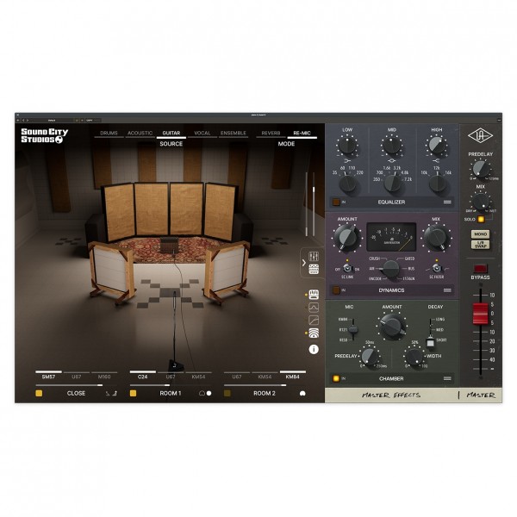The height and width of the screenshot is (517, 517).
Task: Click the Room 2 level slider
Action: coord(265,385)
